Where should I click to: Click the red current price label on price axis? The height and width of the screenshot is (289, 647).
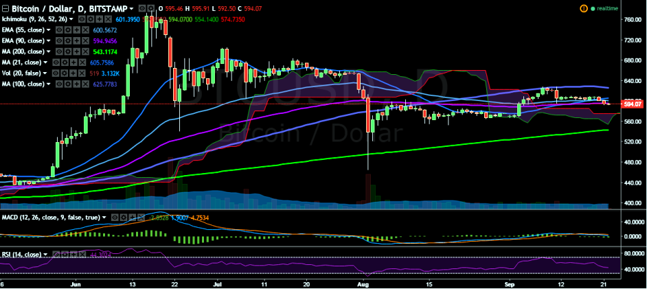point(633,104)
